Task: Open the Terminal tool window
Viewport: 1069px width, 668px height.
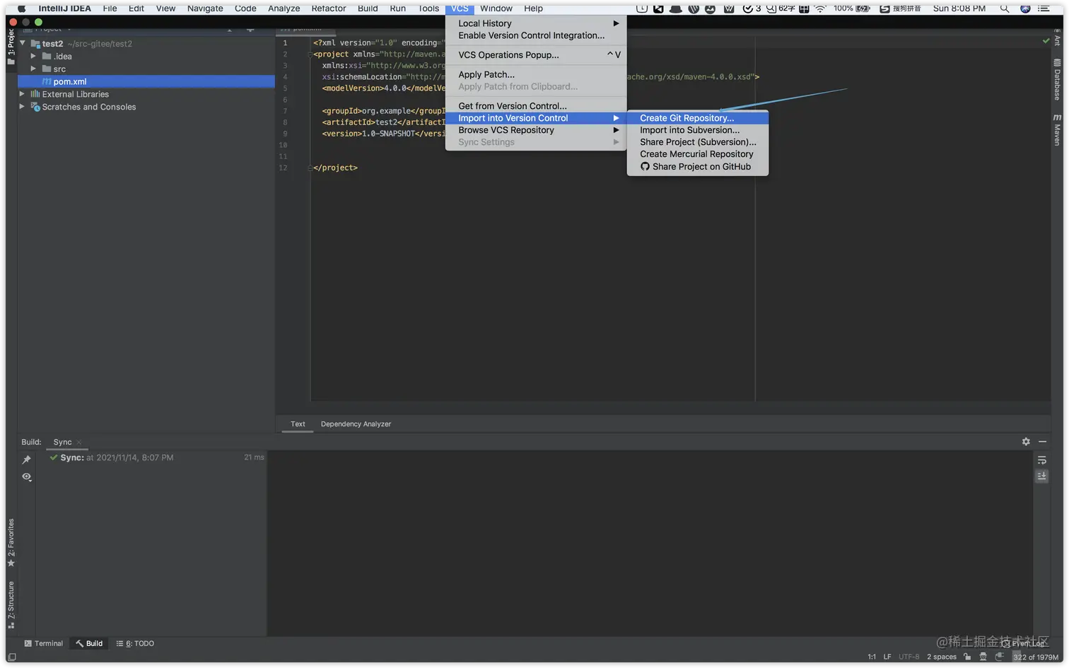Action: [x=43, y=644]
